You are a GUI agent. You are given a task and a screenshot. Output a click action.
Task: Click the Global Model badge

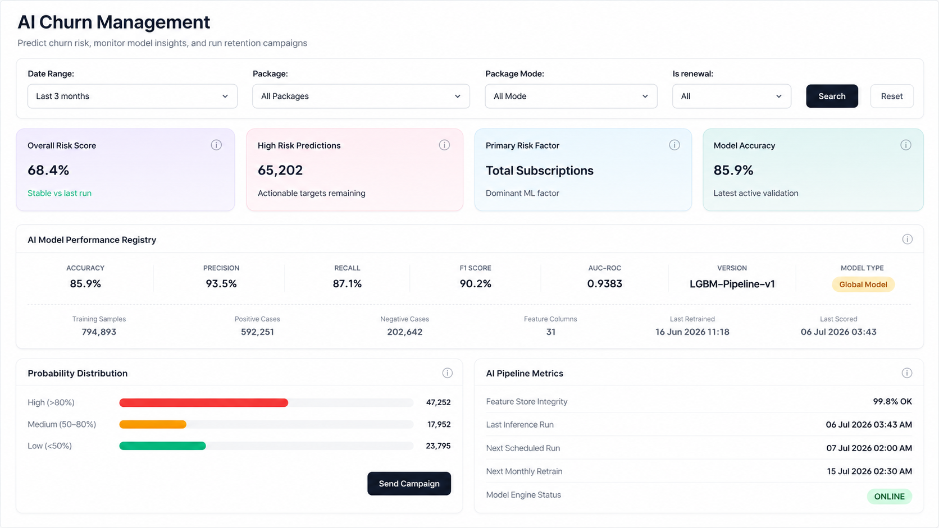(863, 284)
